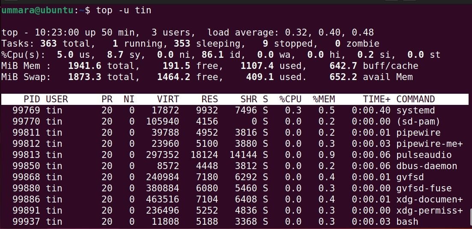The image size is (472, 229).
Task: Click the COMMAND column header
Action: [416, 99]
